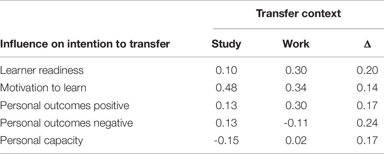Click the 0.30 Work value for Learner readiness
The image size is (384, 154).
tap(296, 71)
